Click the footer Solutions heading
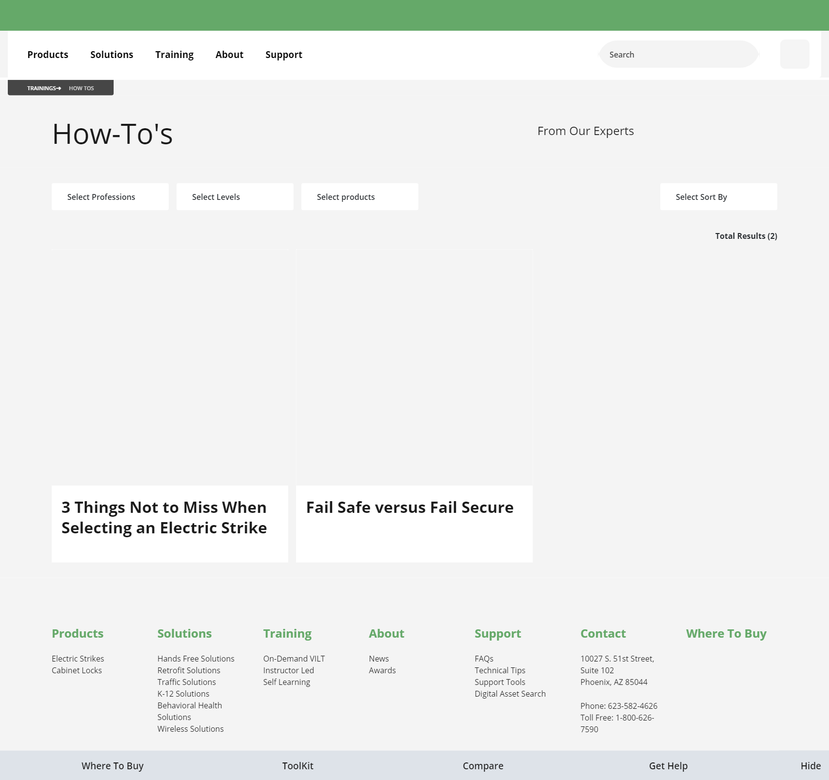The image size is (829, 780). tap(184, 633)
